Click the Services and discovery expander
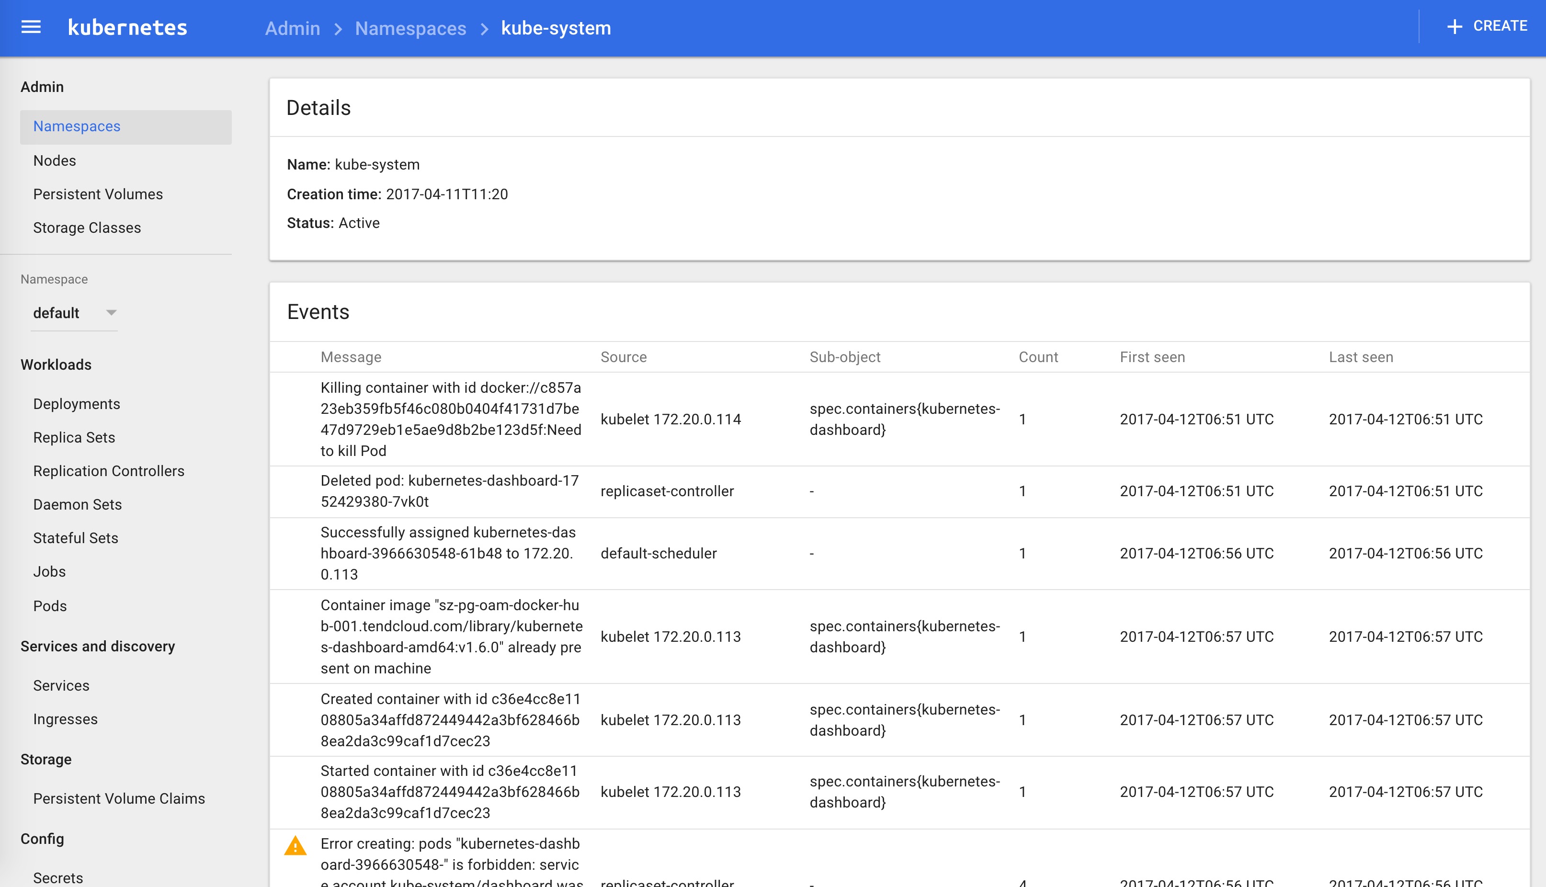Image resolution: width=1546 pixels, height=887 pixels. pos(97,646)
